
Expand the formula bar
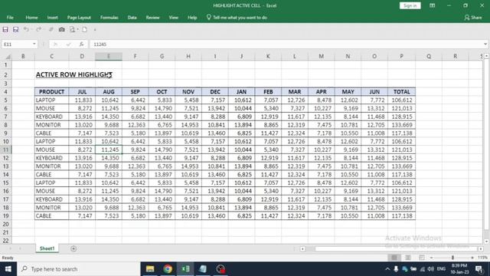pos(485,44)
